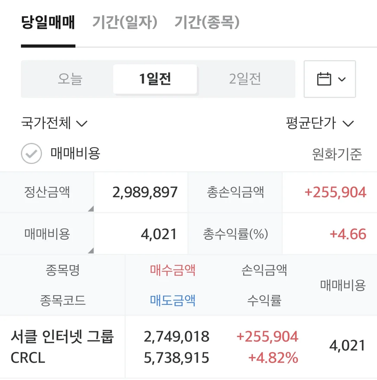This screenshot has height=380, width=377.
Task: Toggle the 매매비용 checkmark
Action: (x=31, y=154)
